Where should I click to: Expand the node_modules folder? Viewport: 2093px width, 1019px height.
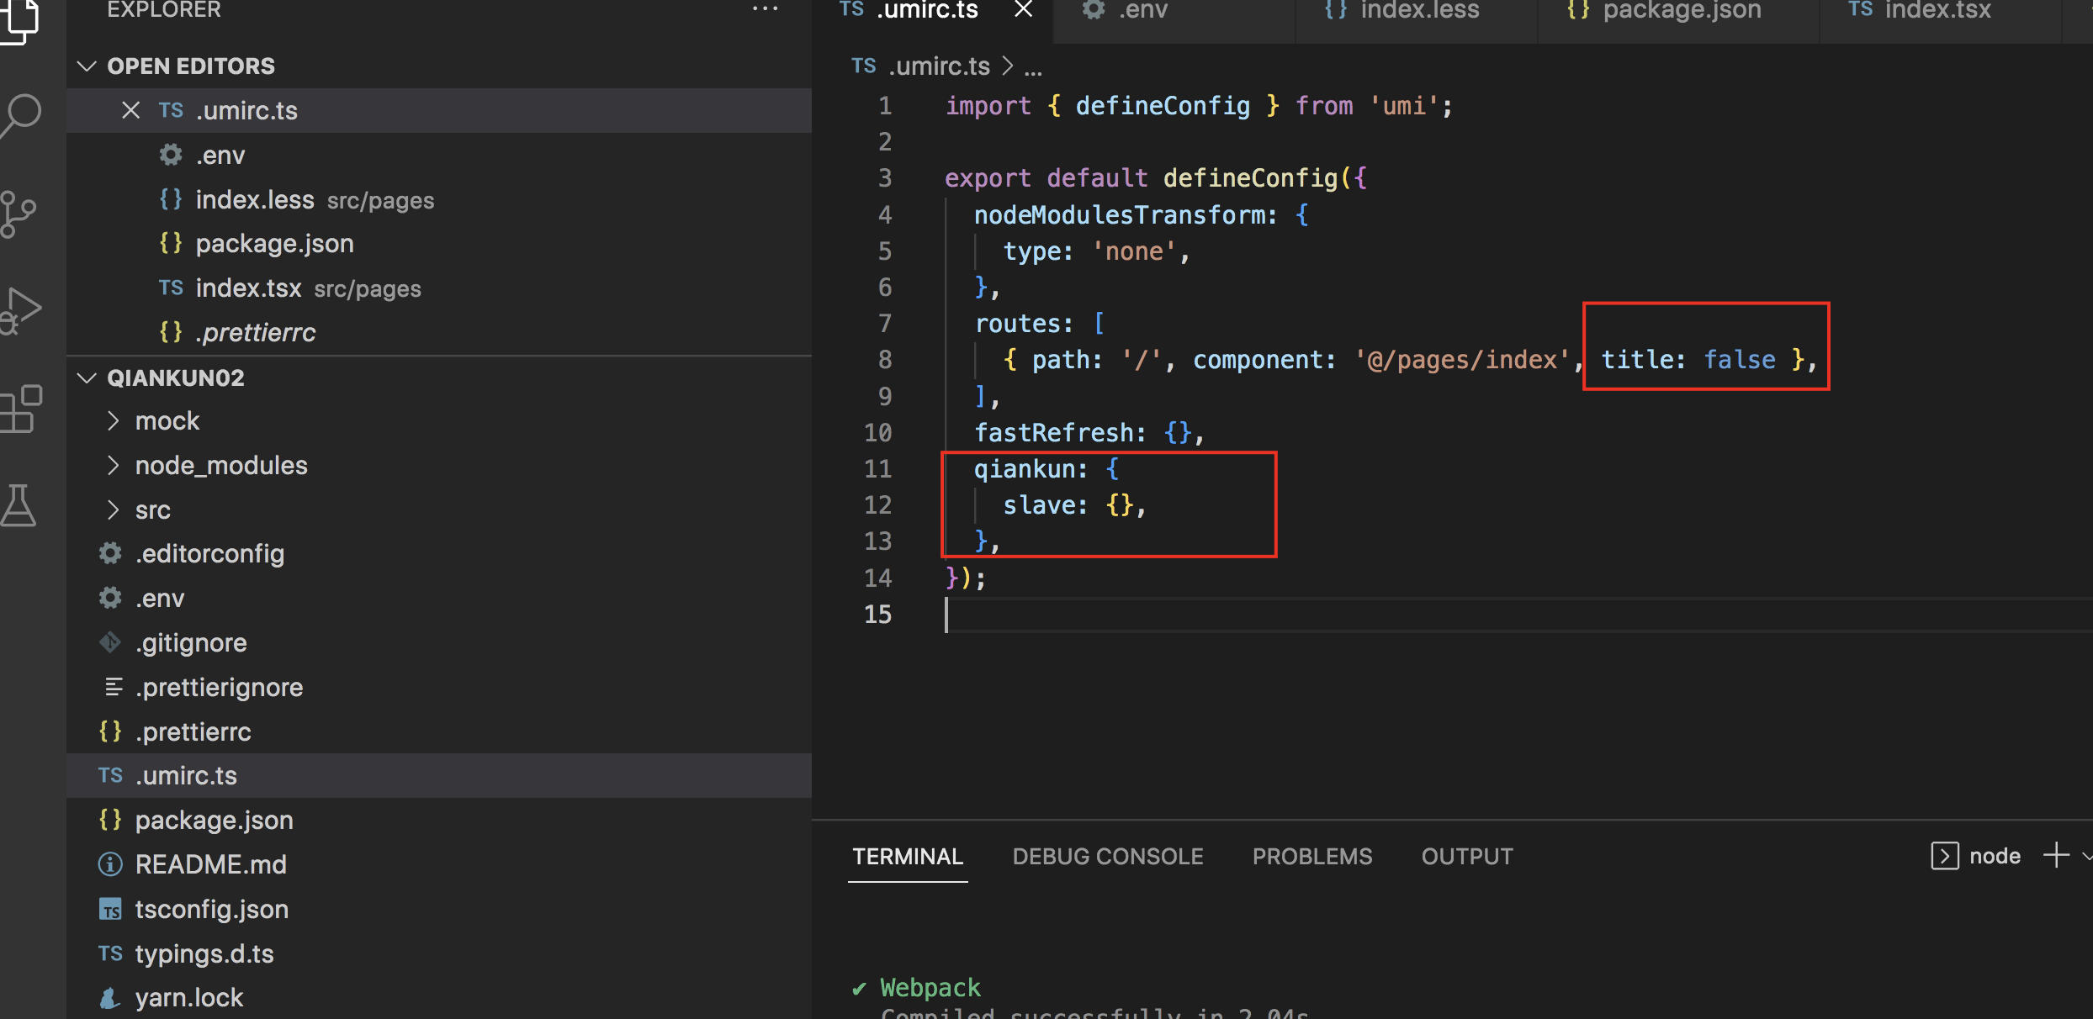(x=221, y=465)
